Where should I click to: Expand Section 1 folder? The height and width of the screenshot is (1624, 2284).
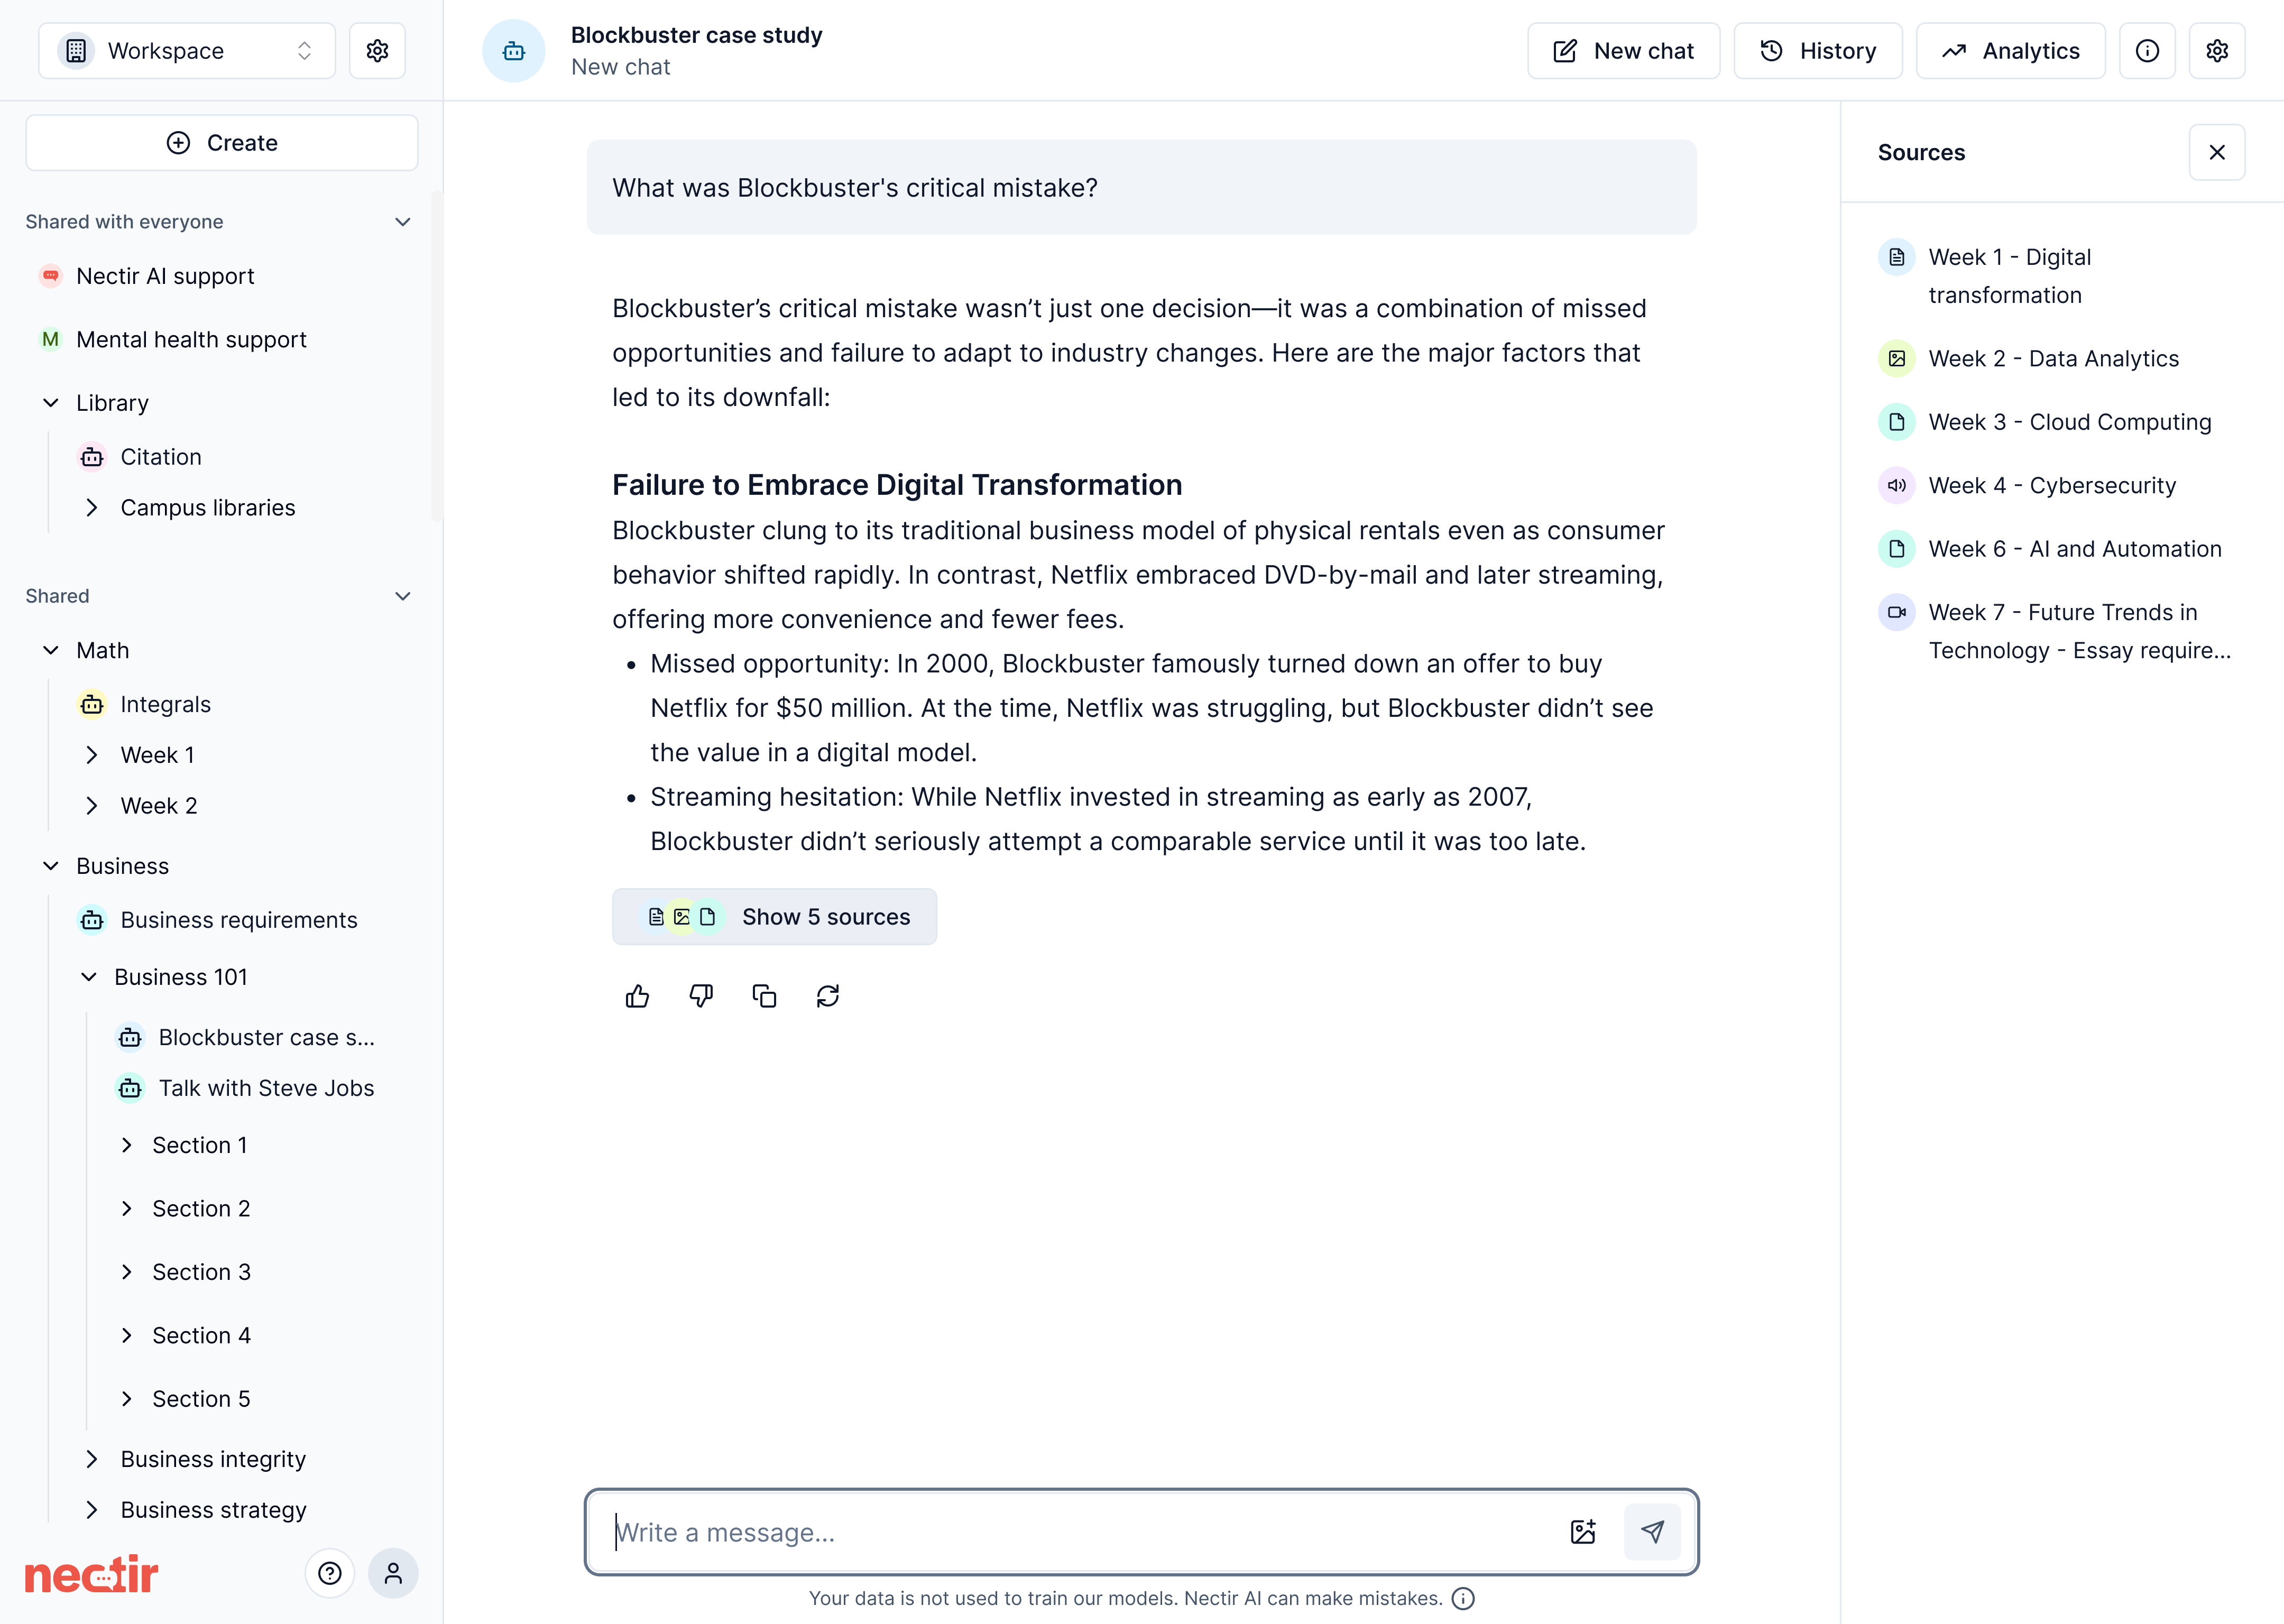127,1145
